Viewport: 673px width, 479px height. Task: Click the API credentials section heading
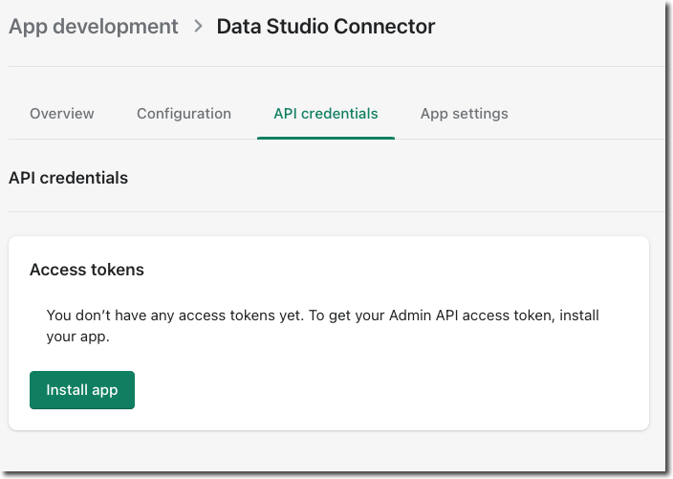(x=68, y=178)
